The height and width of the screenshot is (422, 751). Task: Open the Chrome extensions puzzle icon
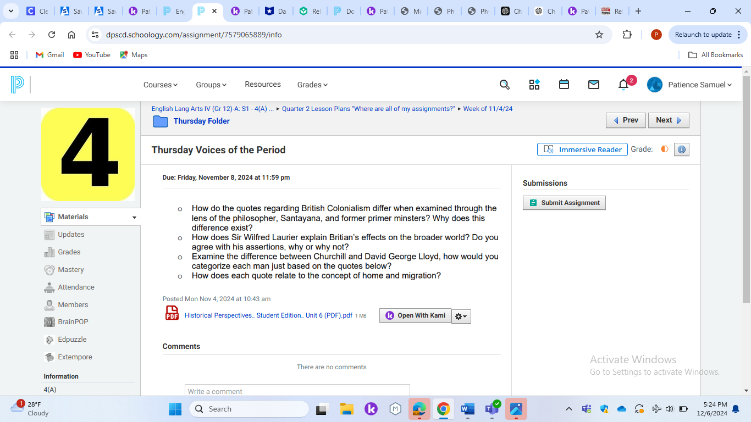coord(627,35)
